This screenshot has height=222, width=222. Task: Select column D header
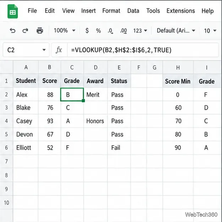[96, 67]
